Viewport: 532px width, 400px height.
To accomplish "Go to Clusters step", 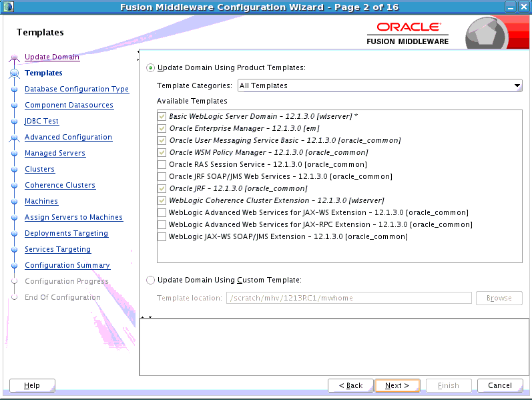I will [39, 169].
